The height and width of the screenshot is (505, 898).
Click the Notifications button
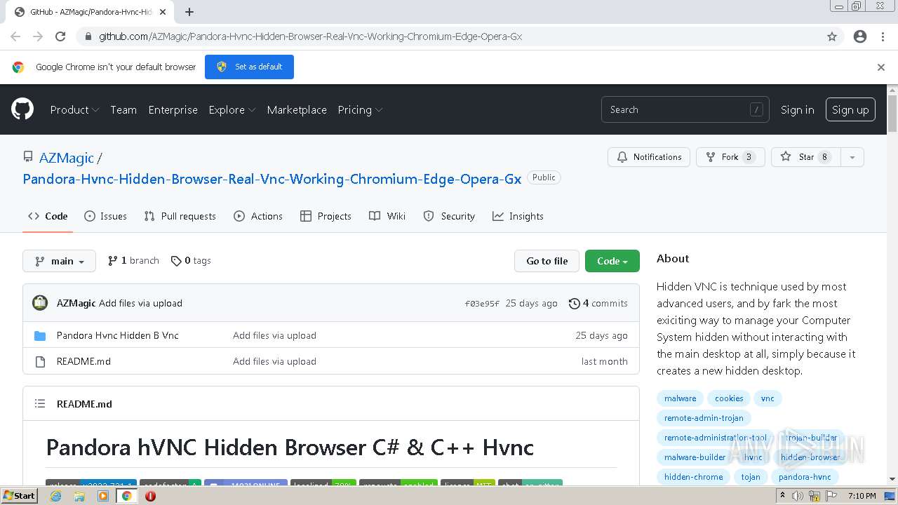point(649,157)
